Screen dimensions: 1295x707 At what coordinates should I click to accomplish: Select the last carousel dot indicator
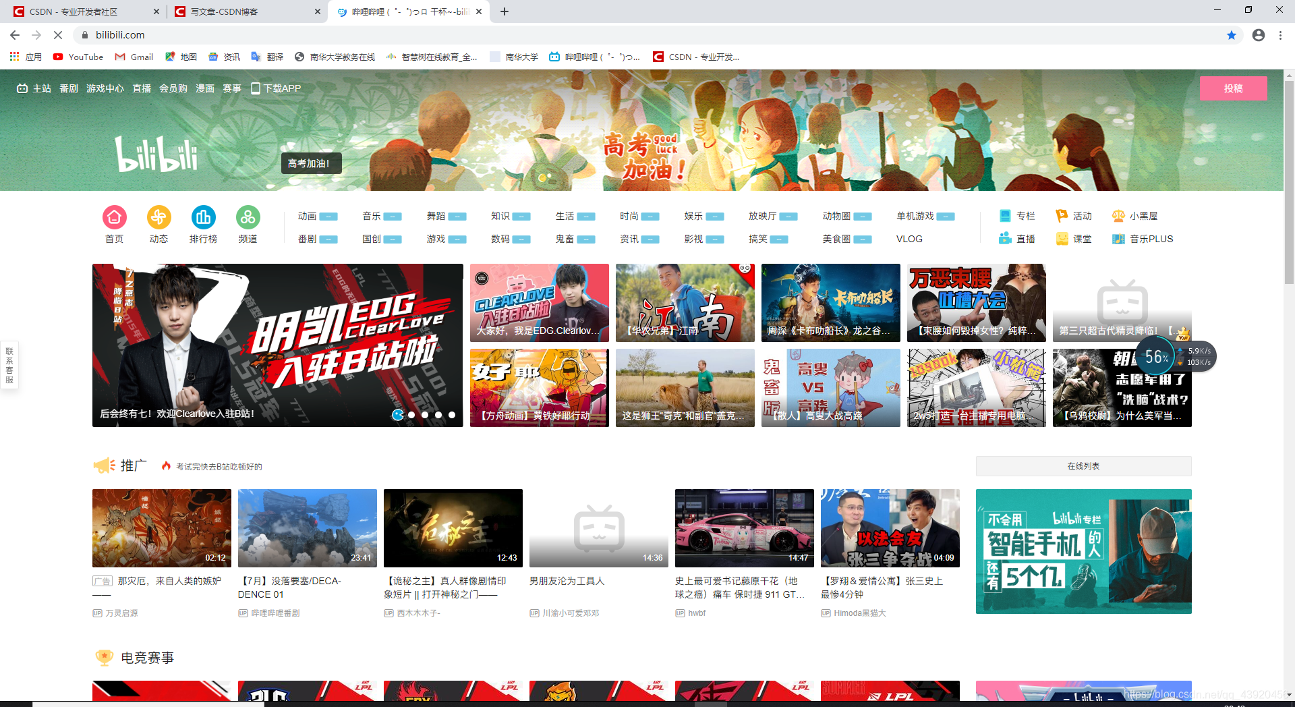tap(452, 415)
